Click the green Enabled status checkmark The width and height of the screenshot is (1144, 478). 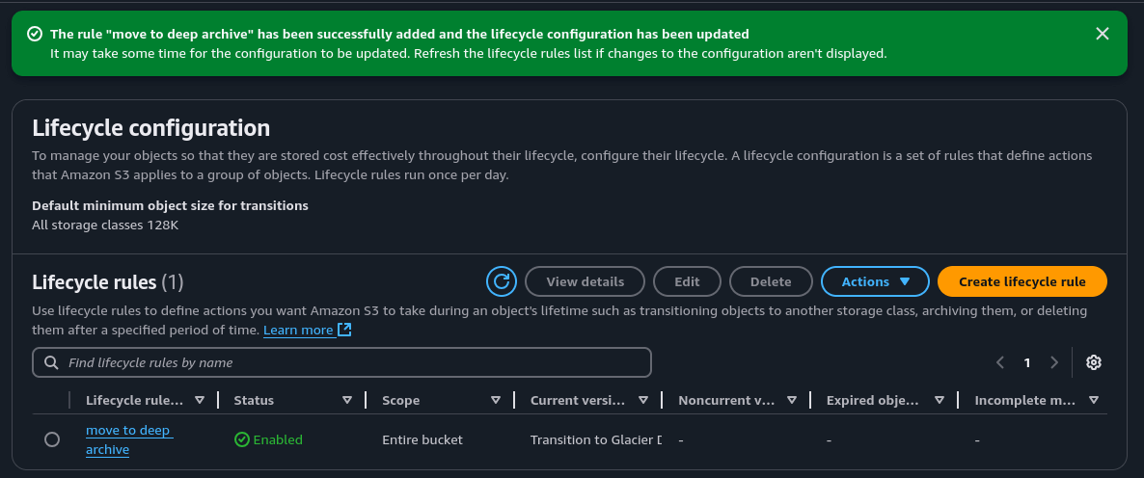click(x=242, y=439)
